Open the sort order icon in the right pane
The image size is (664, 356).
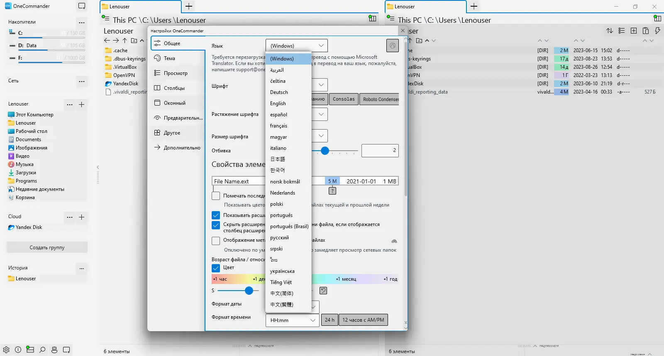tap(610, 31)
